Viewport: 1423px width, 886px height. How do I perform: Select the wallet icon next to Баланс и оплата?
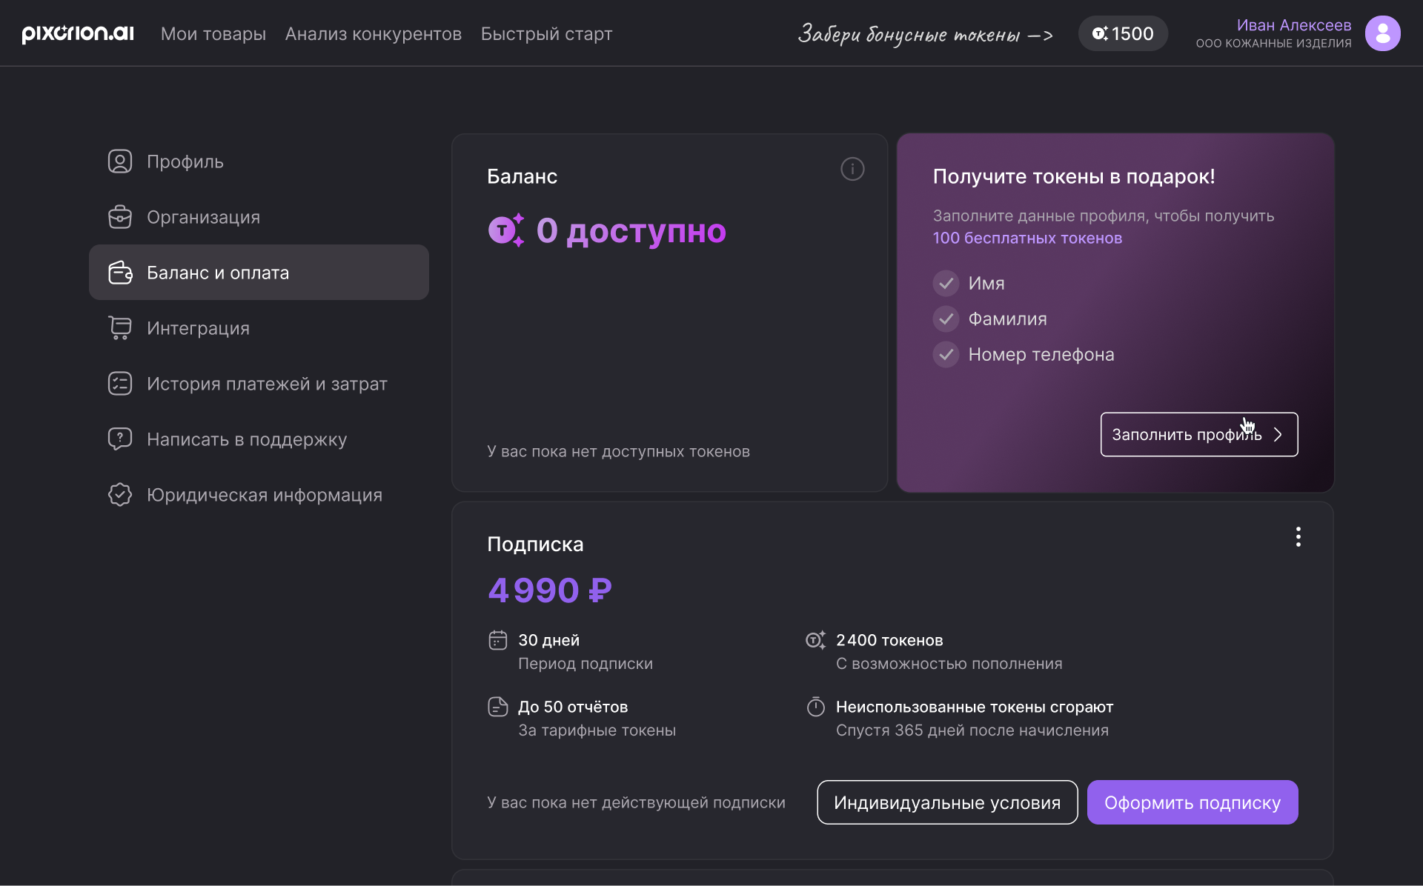pyautogui.click(x=120, y=272)
